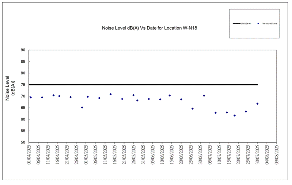This screenshot has height=185, width=292.
Task: Select date label 30/07/2025
Action: tap(257, 155)
